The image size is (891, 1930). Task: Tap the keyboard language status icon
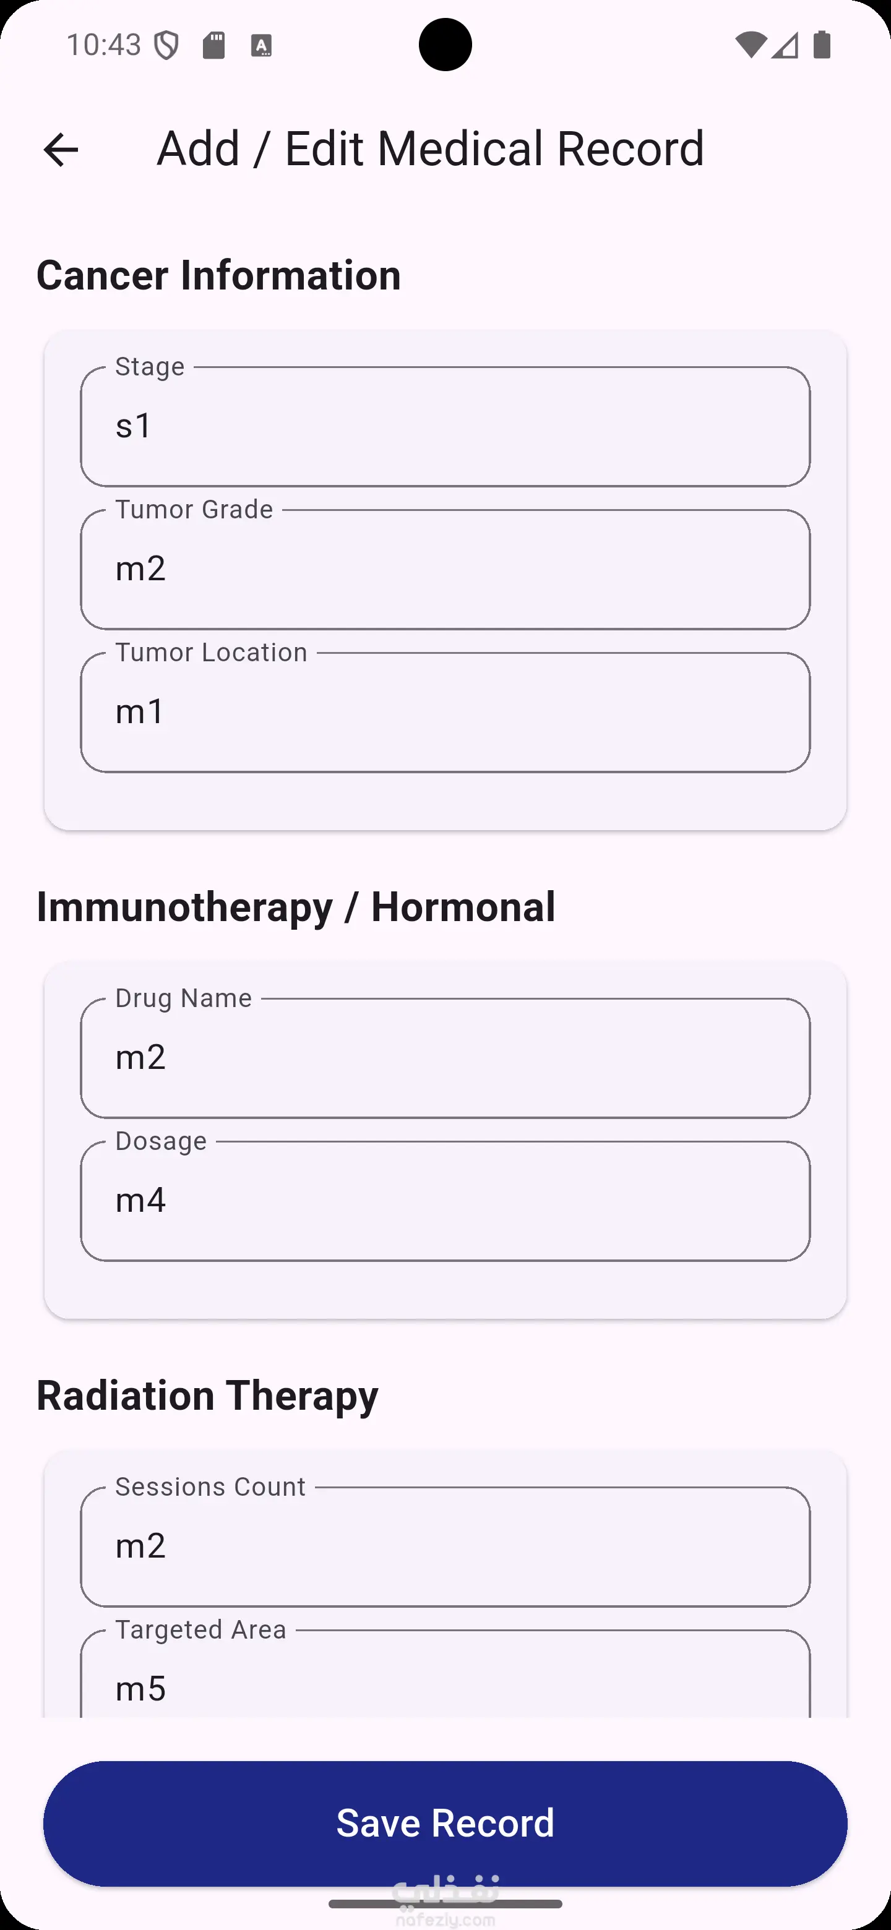[260, 46]
